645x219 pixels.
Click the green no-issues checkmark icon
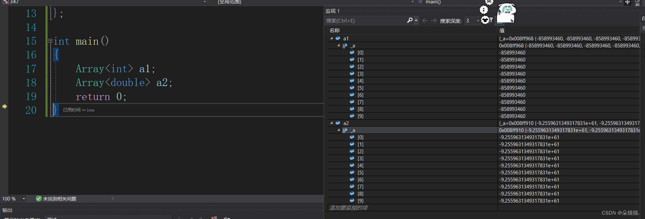click(x=39, y=199)
